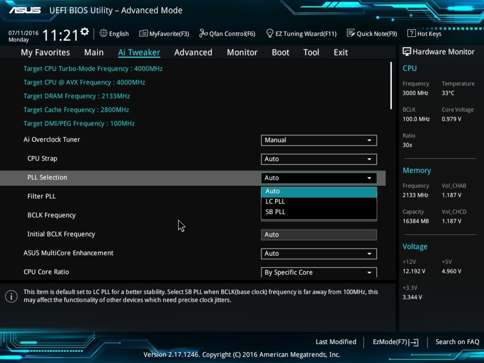Click Target DMI/PEG Frequency : 100MHz text

tap(79, 123)
